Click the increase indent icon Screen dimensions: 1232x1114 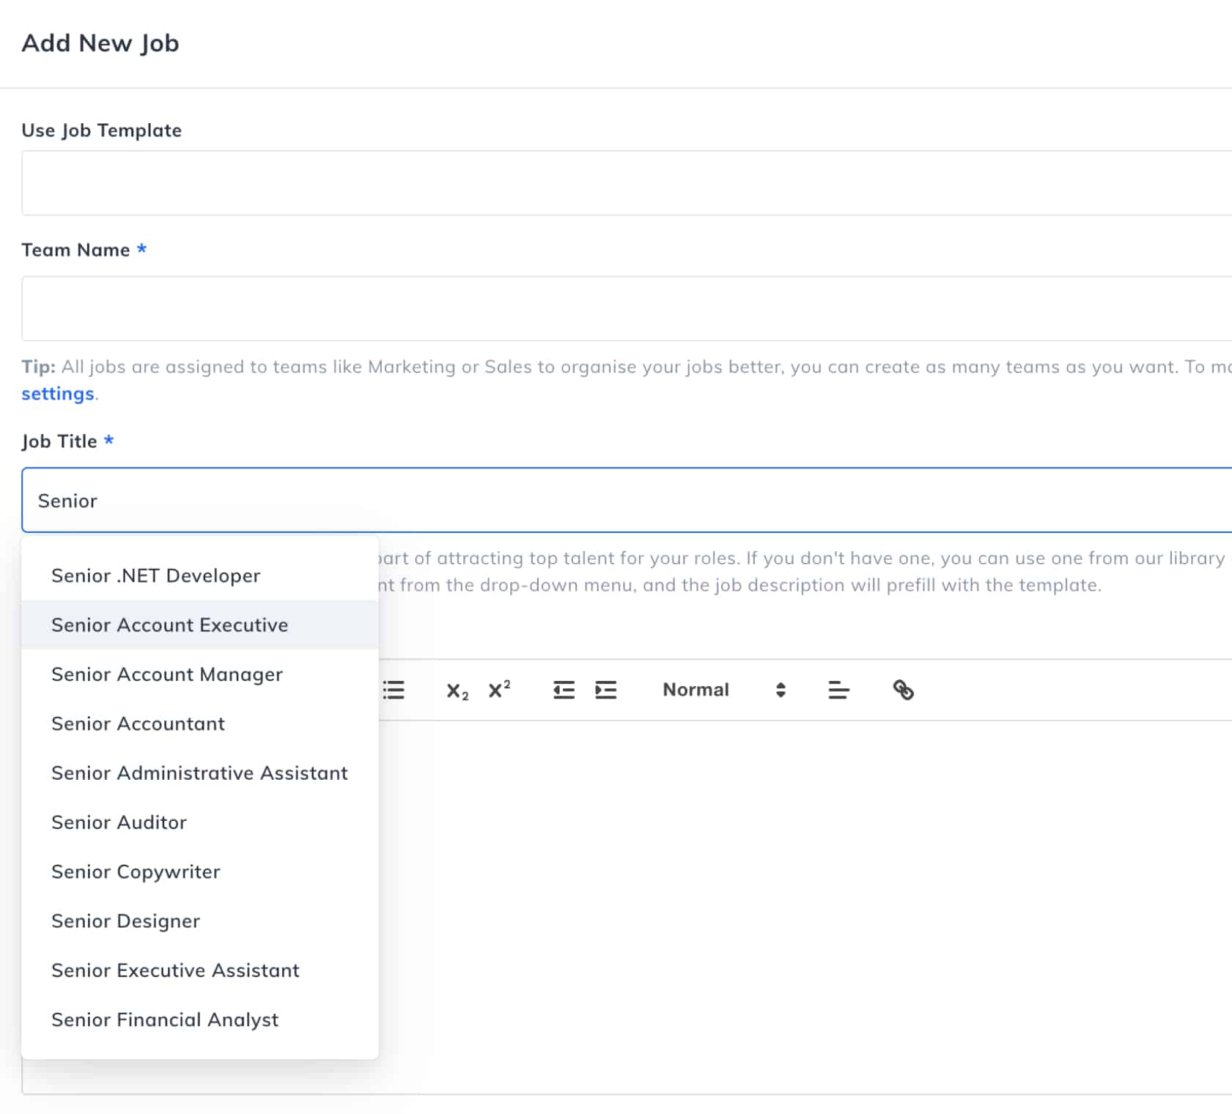(x=605, y=690)
